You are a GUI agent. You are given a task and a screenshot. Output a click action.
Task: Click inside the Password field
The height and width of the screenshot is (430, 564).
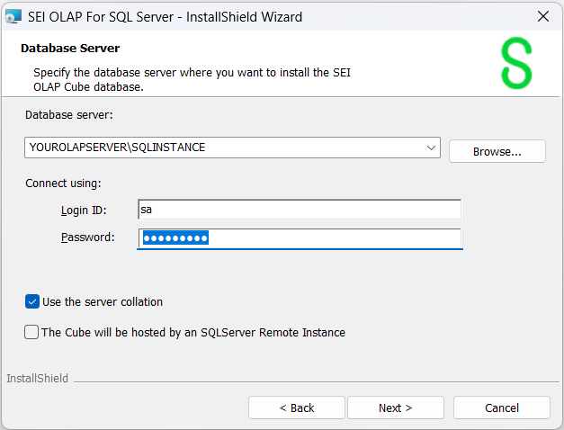(299, 238)
